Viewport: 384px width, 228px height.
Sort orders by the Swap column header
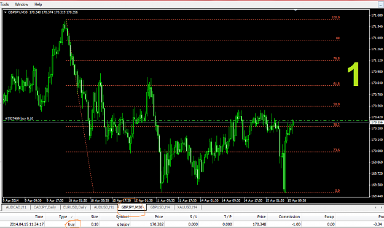pos(329,217)
